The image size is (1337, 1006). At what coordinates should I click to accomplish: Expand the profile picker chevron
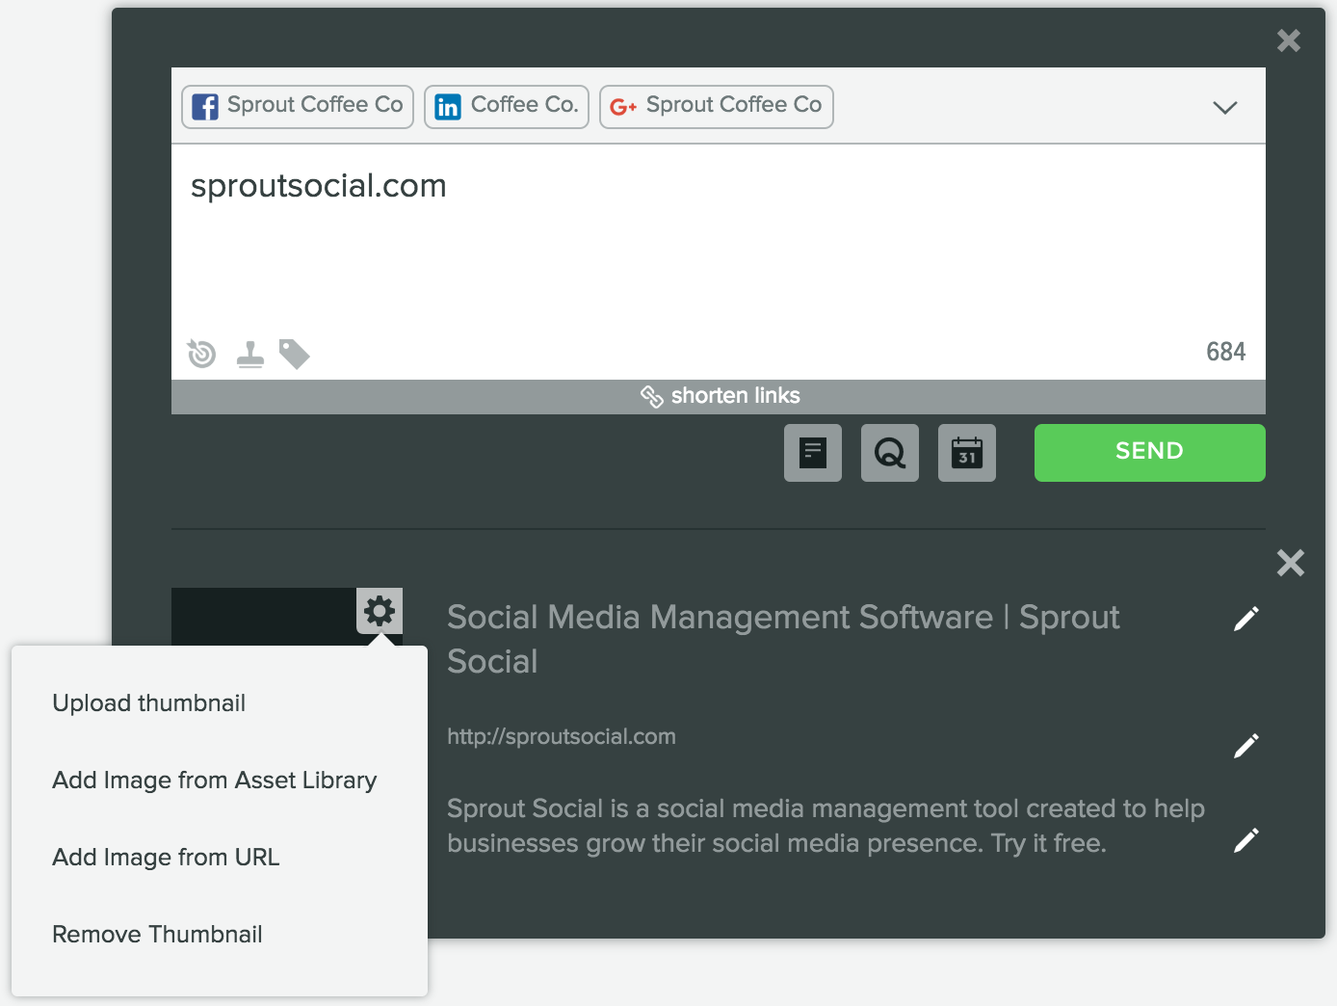[x=1225, y=107]
